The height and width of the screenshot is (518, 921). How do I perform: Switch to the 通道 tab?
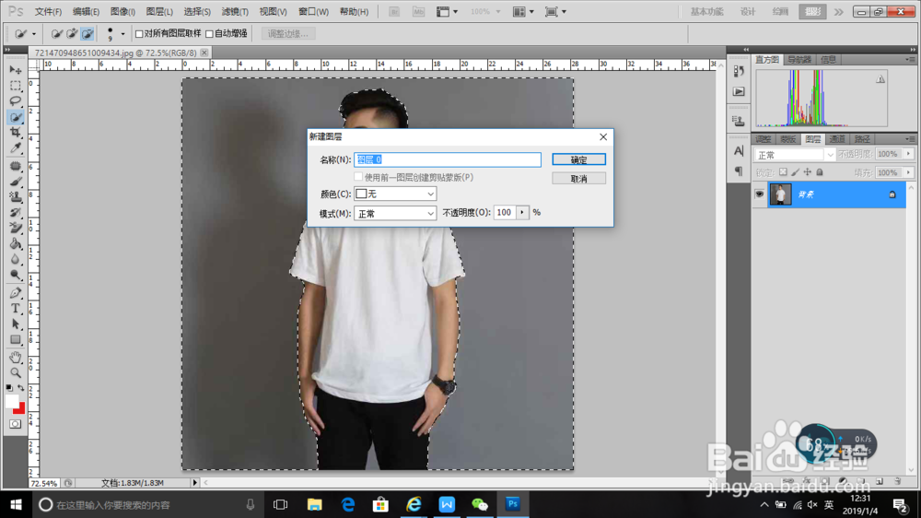click(837, 139)
